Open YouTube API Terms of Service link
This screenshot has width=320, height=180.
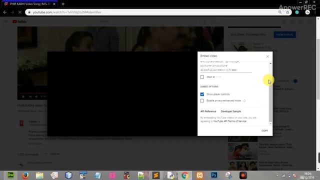pos(230,121)
